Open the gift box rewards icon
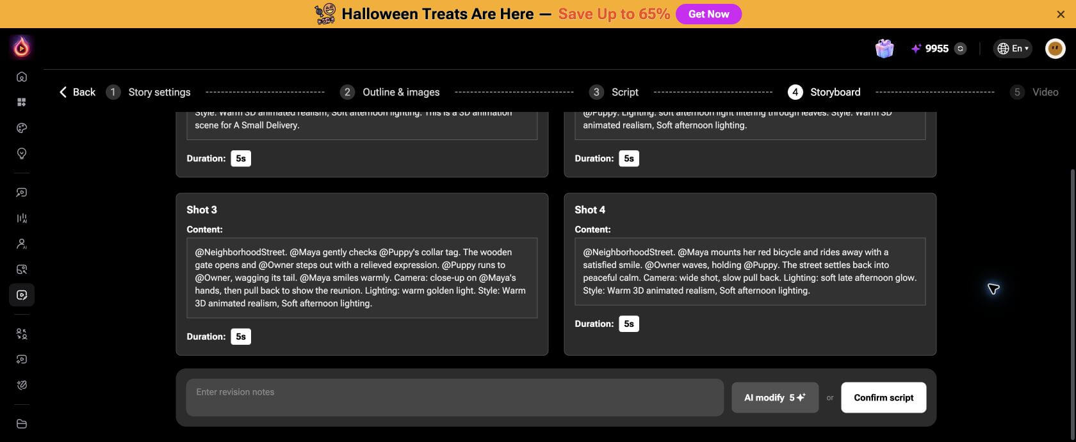The width and height of the screenshot is (1076, 442). pos(884,49)
